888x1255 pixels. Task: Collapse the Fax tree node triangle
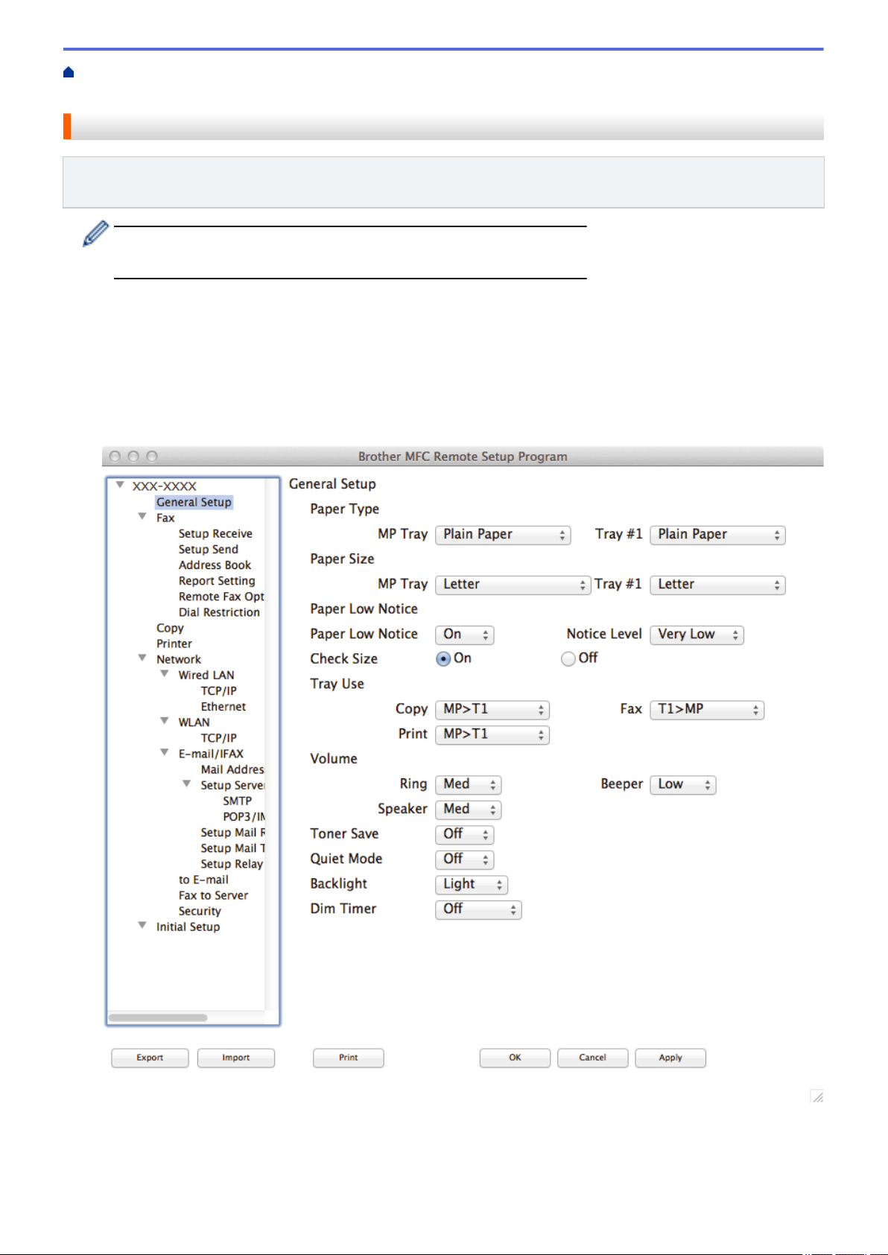point(142,516)
